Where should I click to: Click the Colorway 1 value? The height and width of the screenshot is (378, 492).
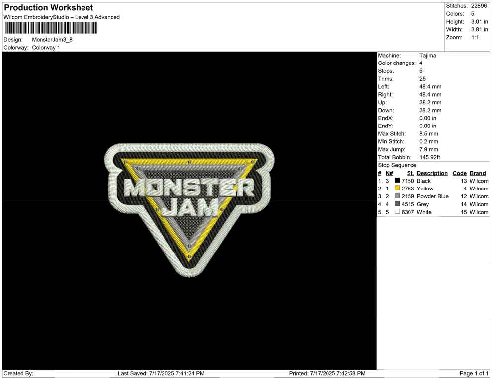[x=46, y=48]
